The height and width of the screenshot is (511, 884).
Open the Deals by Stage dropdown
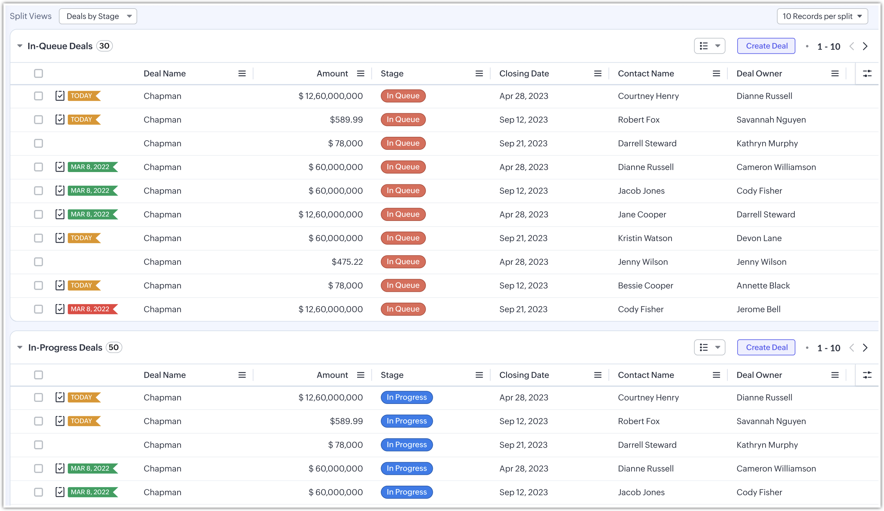(x=98, y=16)
